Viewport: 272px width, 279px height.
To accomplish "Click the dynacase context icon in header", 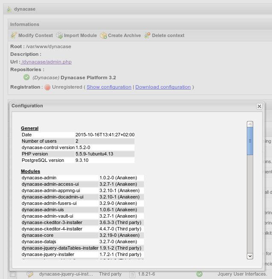I will point(9,9).
